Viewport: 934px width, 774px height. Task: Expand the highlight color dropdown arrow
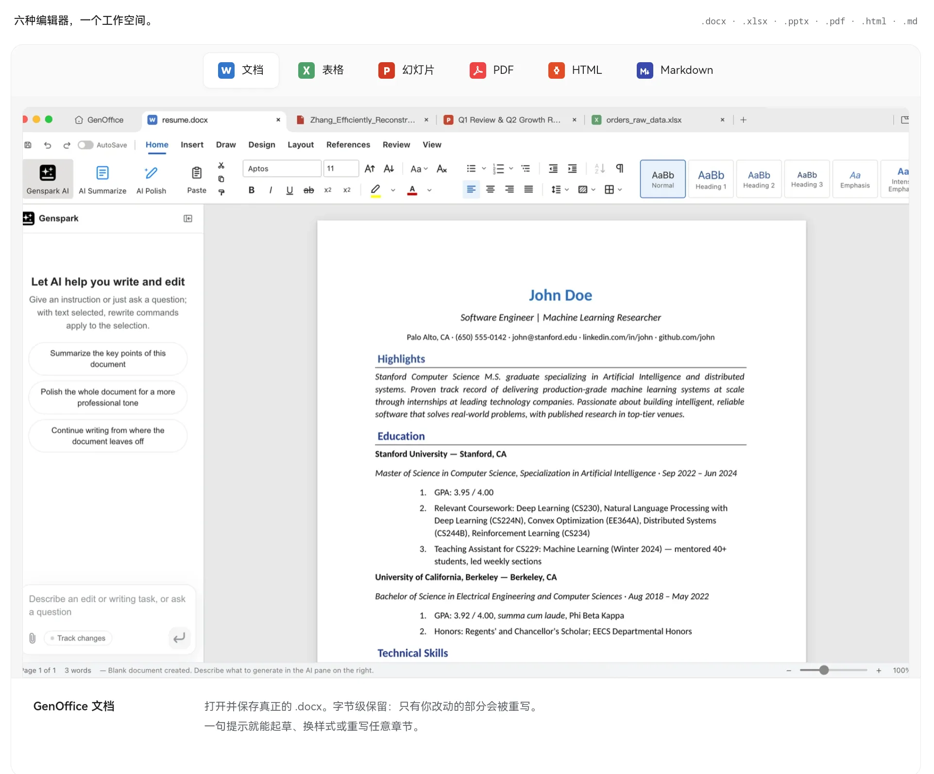coord(393,190)
